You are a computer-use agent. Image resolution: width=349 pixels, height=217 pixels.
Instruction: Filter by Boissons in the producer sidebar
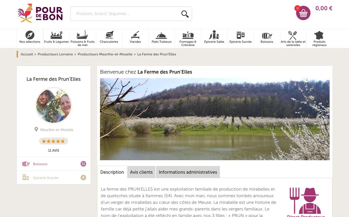click(54, 164)
